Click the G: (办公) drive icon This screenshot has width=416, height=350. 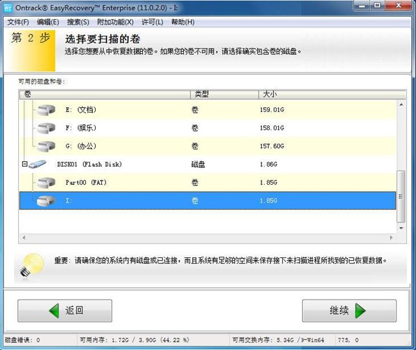tap(46, 146)
